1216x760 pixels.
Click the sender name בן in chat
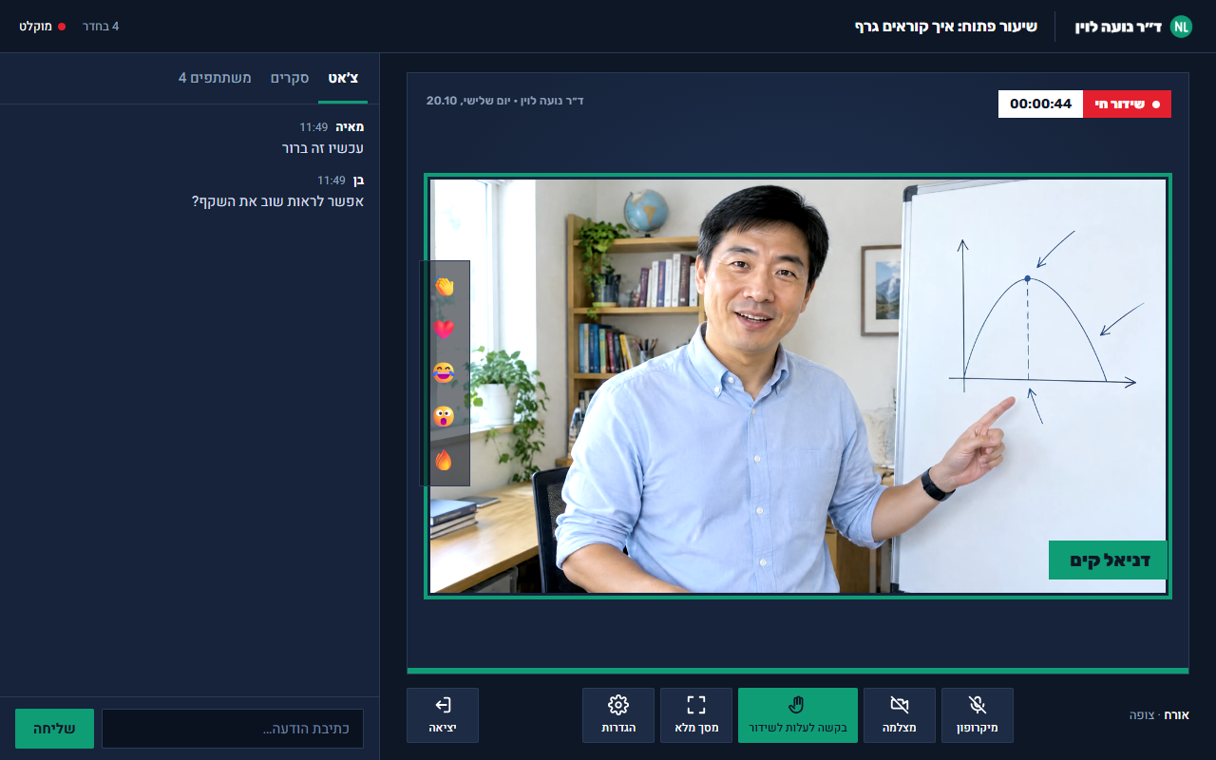coord(358,180)
